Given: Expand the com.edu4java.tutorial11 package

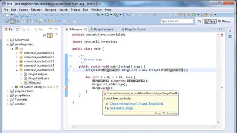Looking at the screenshot, I should coord(17,53).
